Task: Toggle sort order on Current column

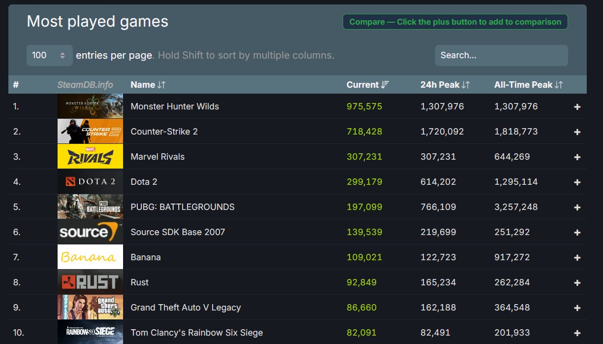Action: (x=368, y=85)
